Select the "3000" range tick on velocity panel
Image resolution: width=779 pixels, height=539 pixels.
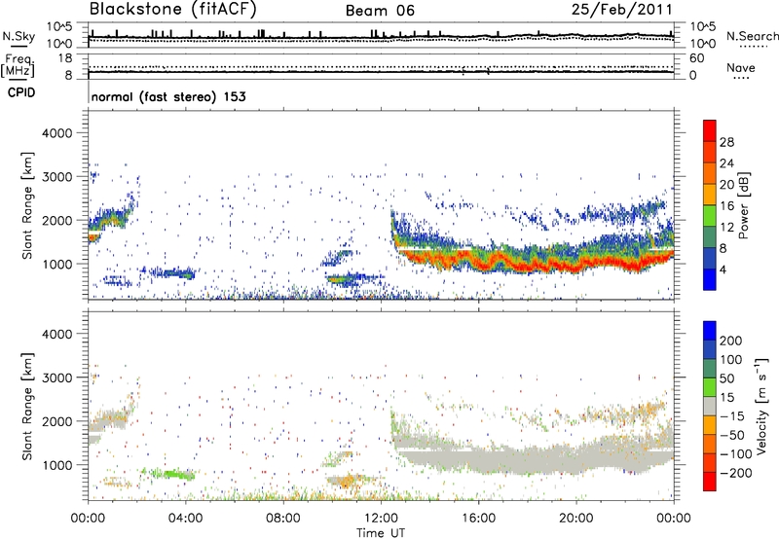(x=56, y=377)
